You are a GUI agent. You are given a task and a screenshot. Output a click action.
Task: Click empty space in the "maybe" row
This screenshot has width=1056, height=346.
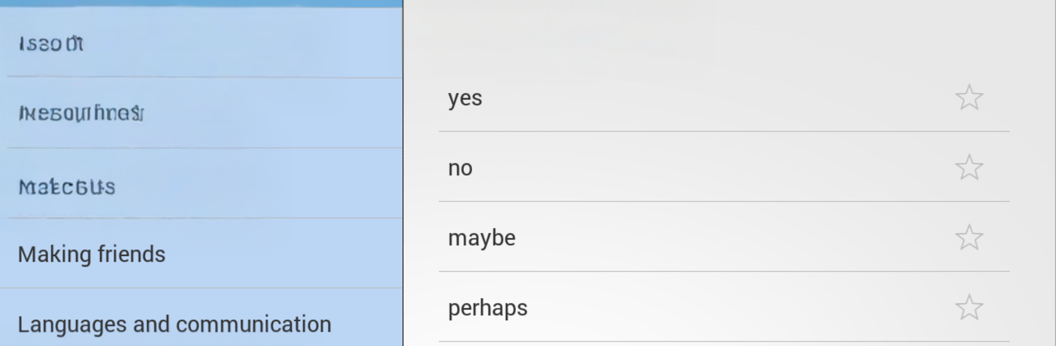715,238
